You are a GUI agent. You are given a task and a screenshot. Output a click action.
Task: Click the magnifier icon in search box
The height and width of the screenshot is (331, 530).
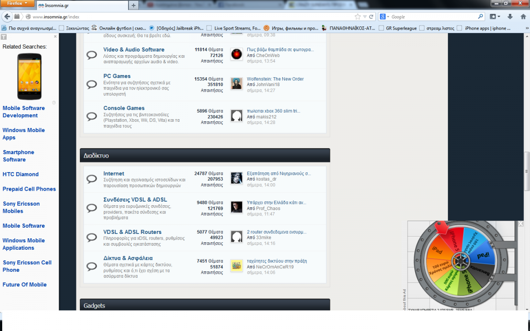point(481,17)
